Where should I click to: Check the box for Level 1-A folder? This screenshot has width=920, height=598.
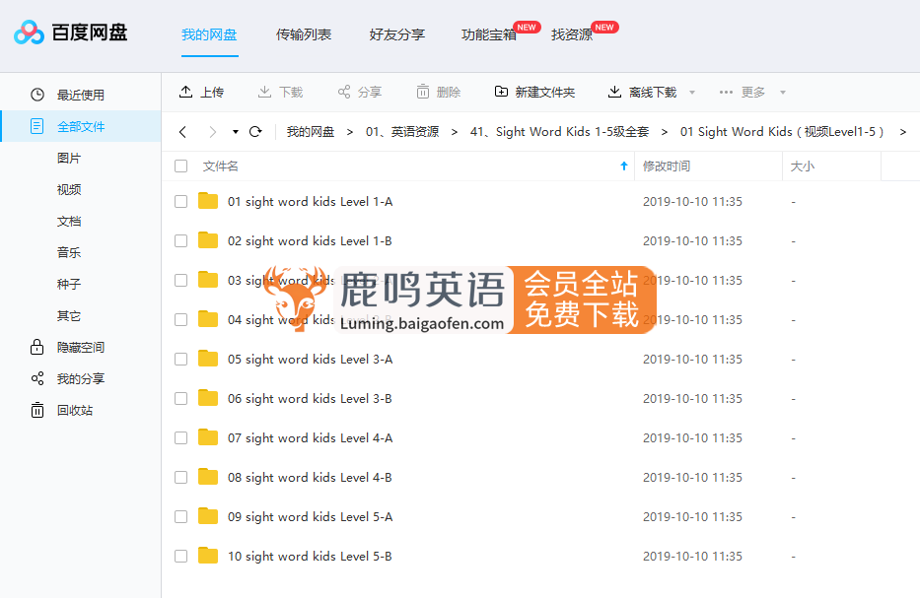tap(180, 201)
